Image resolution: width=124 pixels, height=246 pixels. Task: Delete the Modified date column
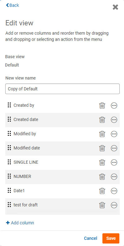[102, 148]
